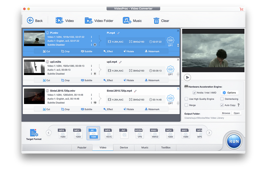
Task: Toggle the Auto Copy checkbox
Action: tap(222, 105)
